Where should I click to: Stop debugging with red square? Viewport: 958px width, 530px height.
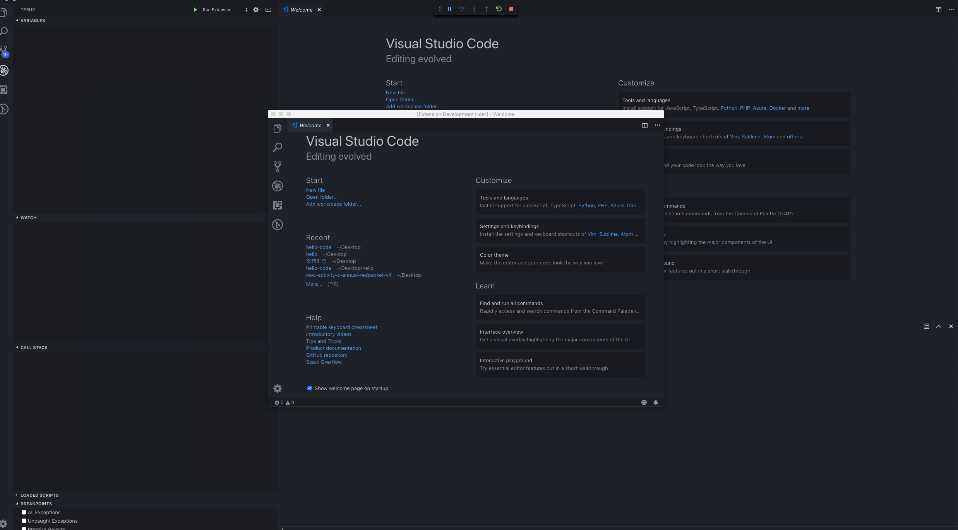[511, 9]
